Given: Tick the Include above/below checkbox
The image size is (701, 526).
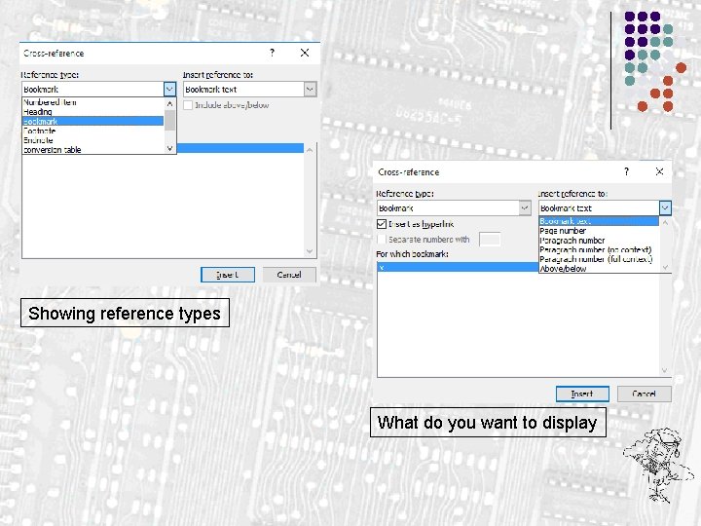Looking at the screenshot, I should 188,105.
